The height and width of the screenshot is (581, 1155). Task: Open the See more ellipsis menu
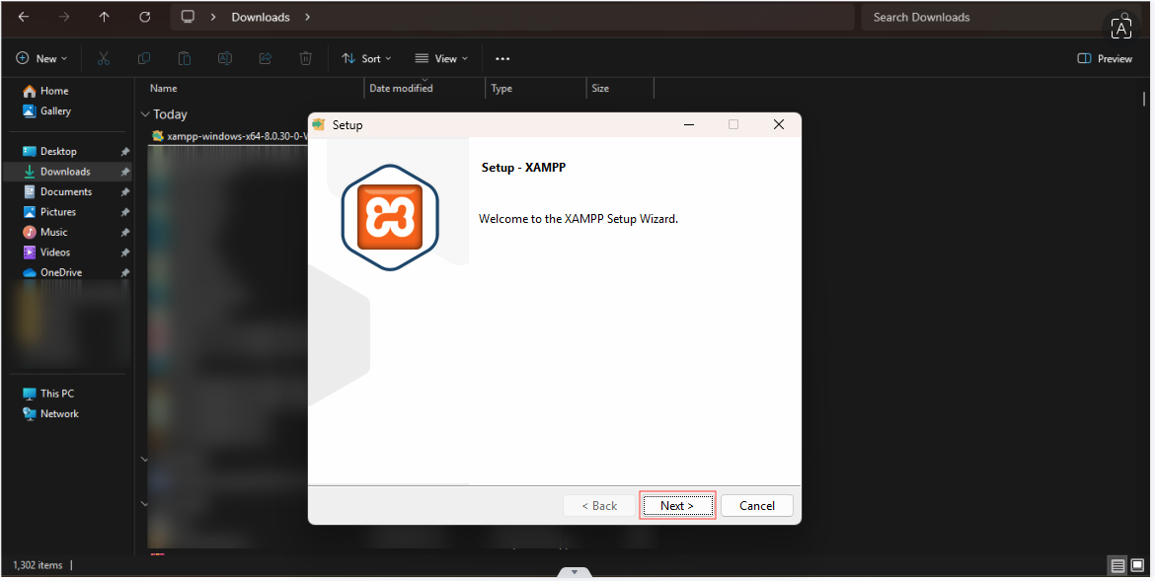(502, 58)
